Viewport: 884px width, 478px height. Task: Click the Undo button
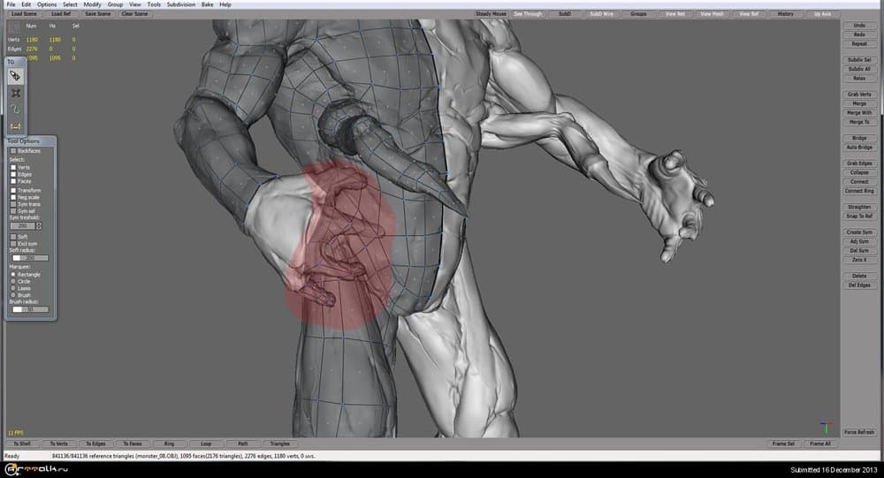coord(859,26)
